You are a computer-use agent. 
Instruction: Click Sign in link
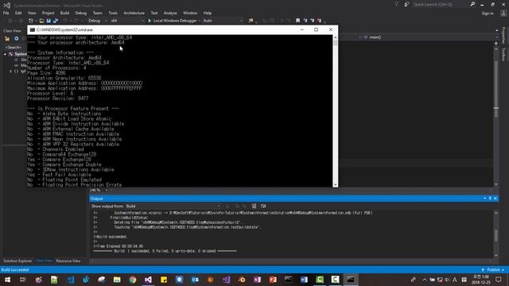[488, 14]
